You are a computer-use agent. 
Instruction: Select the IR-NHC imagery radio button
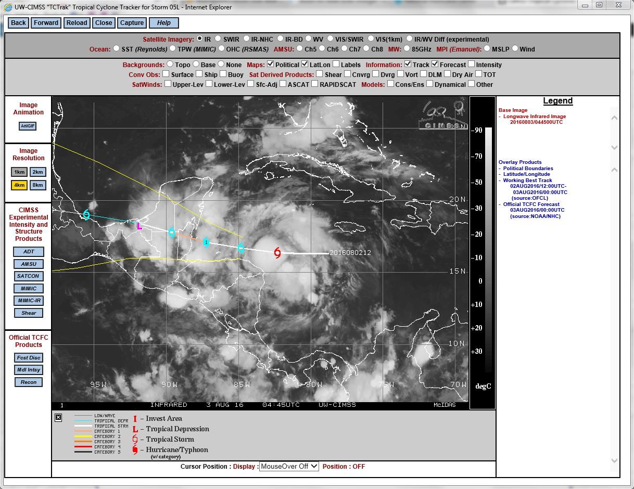[246, 39]
